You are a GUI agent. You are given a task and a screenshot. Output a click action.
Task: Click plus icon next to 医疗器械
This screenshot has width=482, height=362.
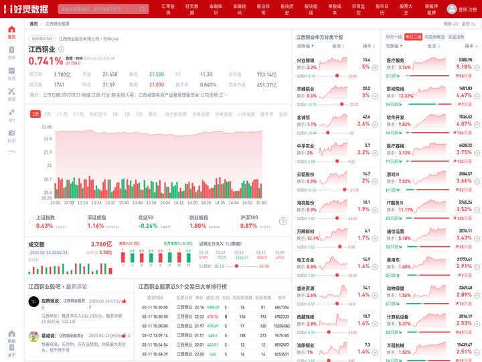[477, 153]
